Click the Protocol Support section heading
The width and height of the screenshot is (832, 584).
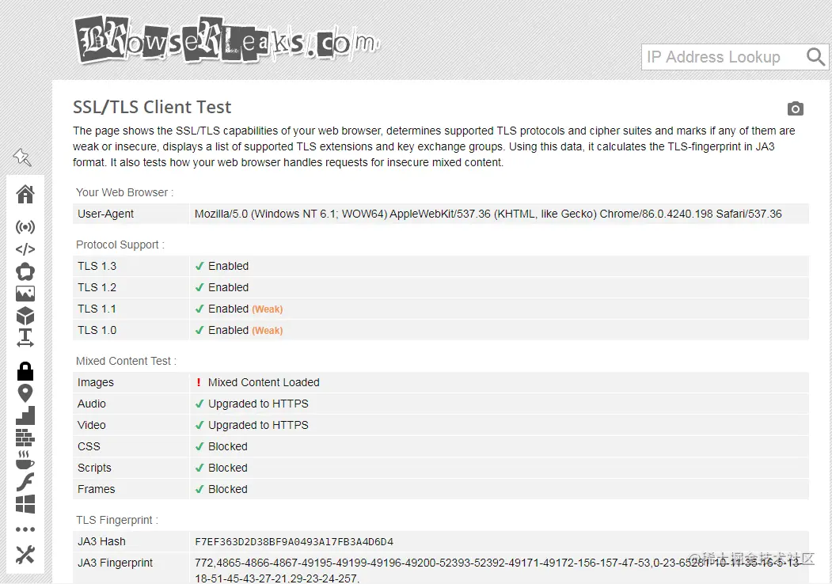point(120,245)
